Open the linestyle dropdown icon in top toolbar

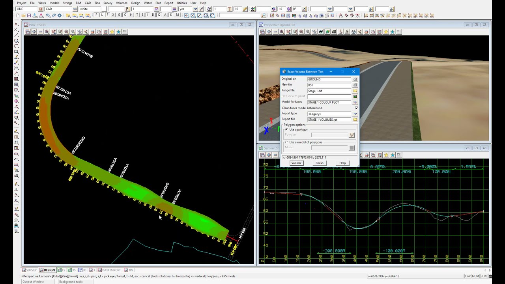pos(156,9)
